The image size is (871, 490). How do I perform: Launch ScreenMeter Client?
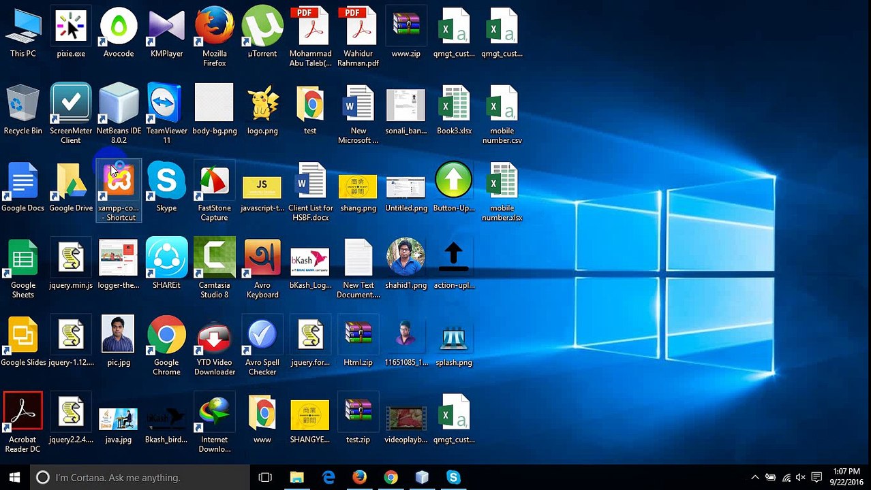click(71, 114)
